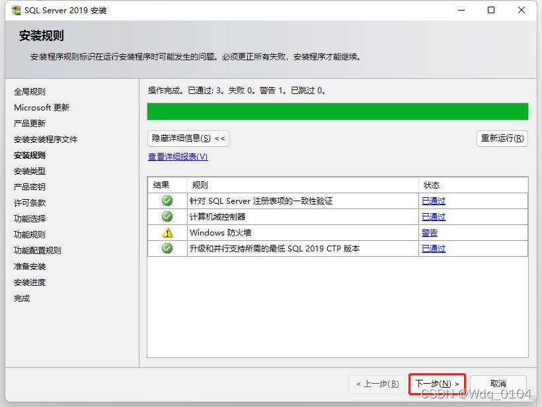Select 产品密钥 step in sidebar

point(30,187)
